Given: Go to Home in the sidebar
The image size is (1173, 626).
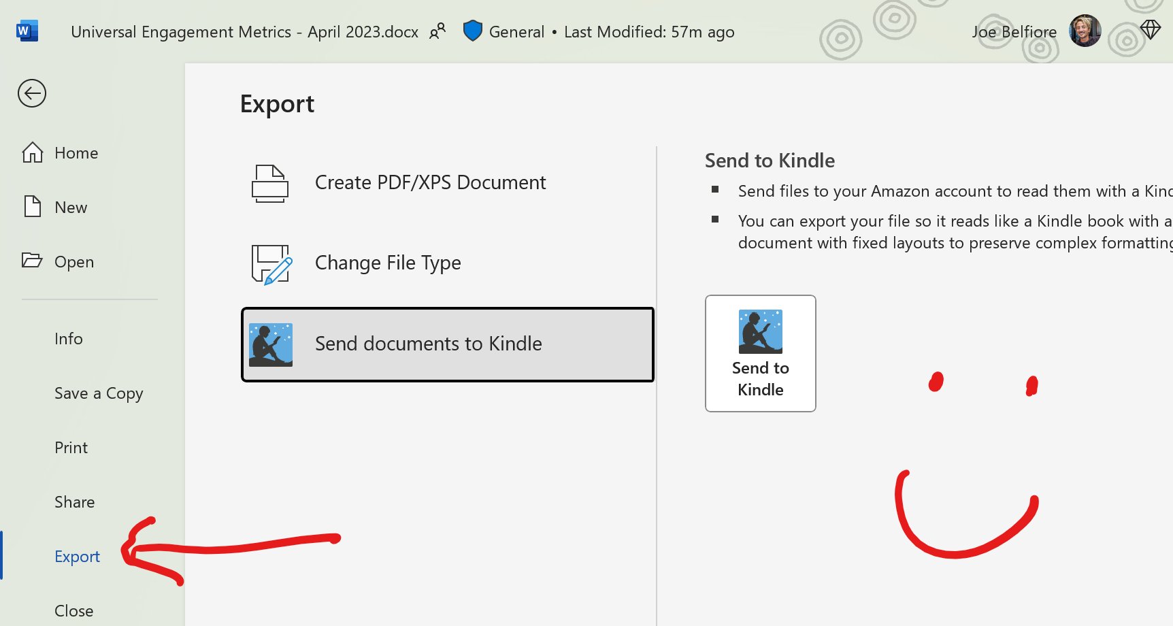Looking at the screenshot, I should pyautogui.click(x=76, y=153).
